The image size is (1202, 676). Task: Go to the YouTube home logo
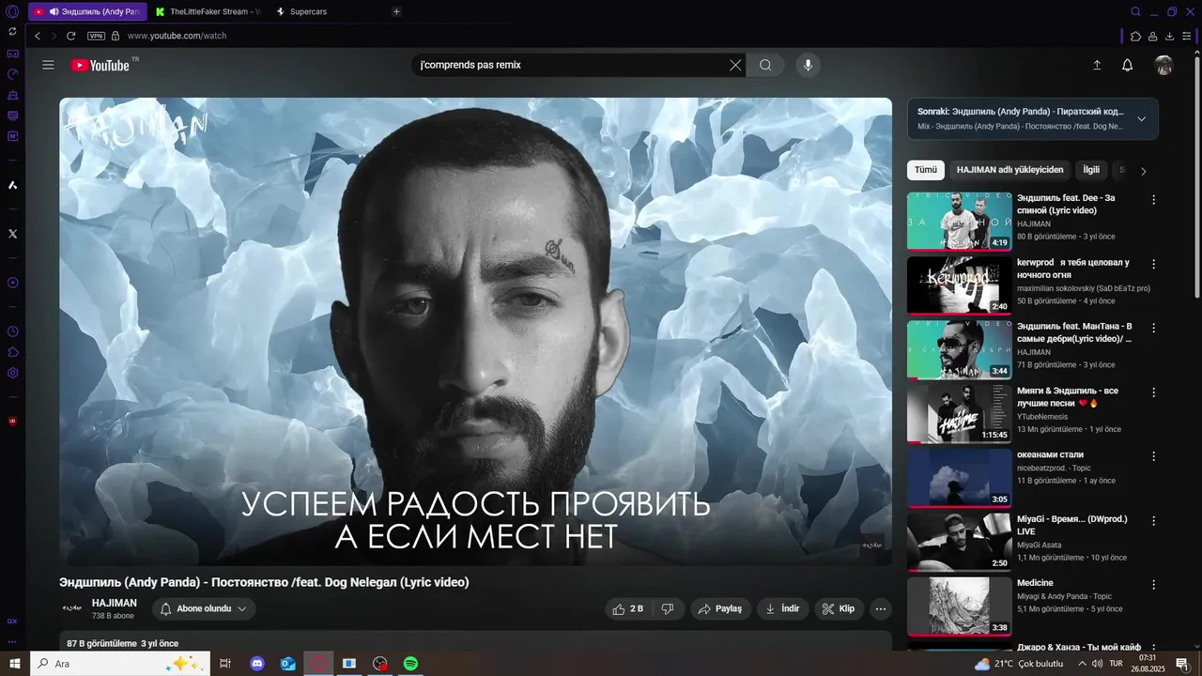click(x=100, y=65)
